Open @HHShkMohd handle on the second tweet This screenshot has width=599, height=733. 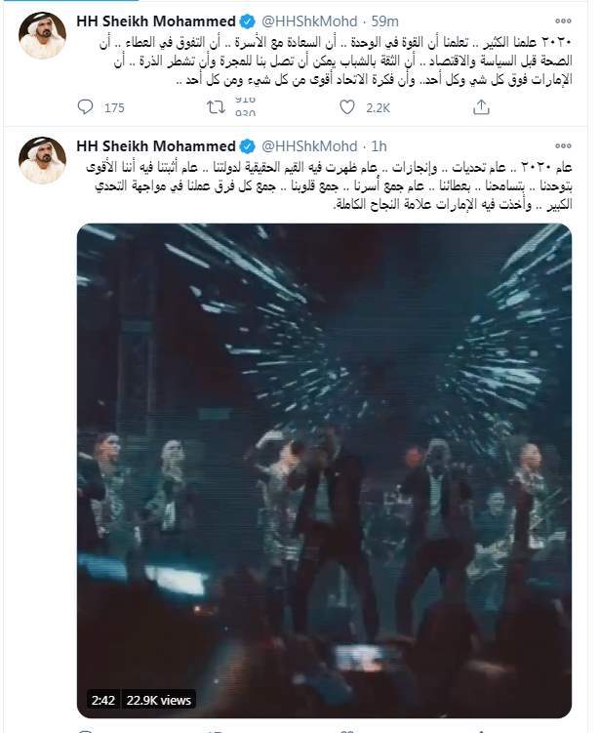(309, 145)
